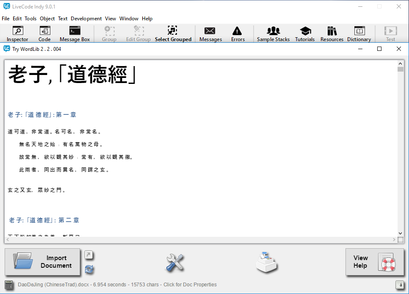Open the Messages panel
Screen dimensions: 409x294
click(x=210, y=34)
